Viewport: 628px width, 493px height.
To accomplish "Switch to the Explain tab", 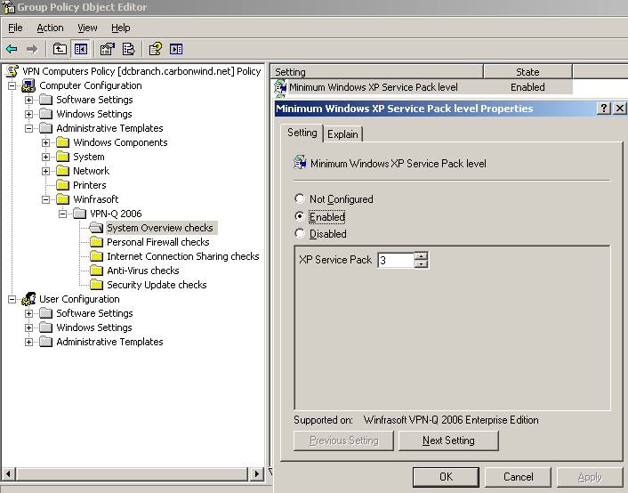I will [x=342, y=133].
